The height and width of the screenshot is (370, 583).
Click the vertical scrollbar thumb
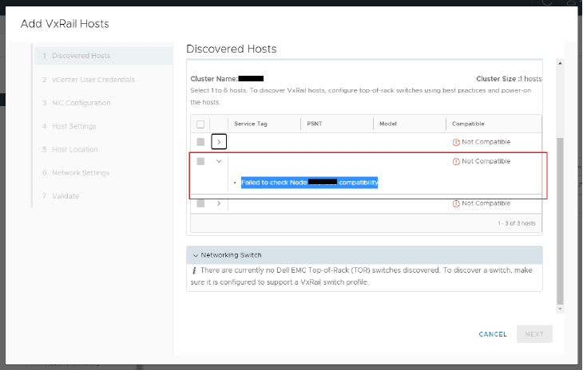560,221
